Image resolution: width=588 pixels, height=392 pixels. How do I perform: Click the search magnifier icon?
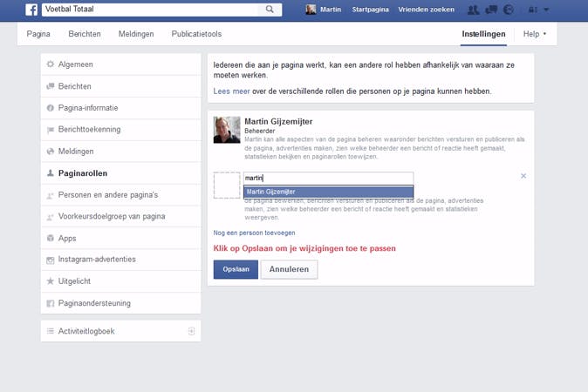click(x=270, y=10)
